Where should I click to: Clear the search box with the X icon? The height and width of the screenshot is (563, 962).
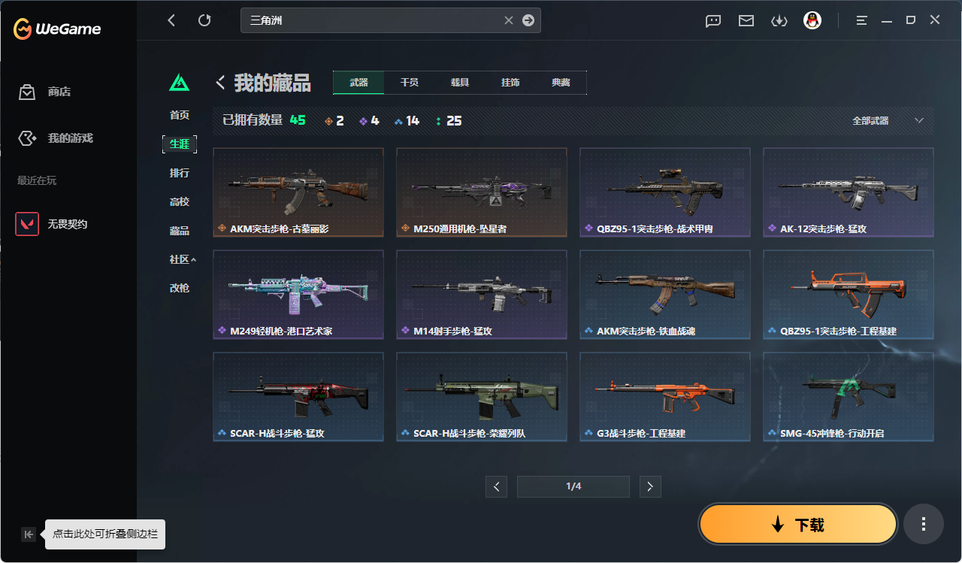pos(509,20)
